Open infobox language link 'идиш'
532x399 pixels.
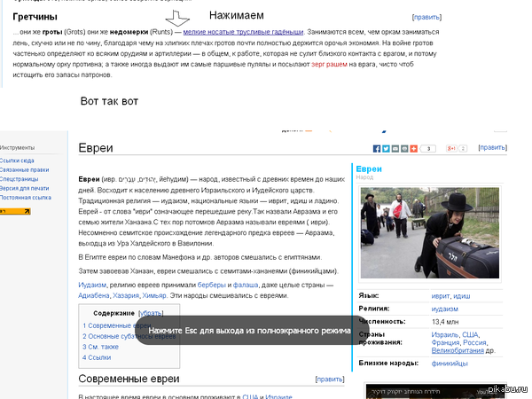coord(462,296)
